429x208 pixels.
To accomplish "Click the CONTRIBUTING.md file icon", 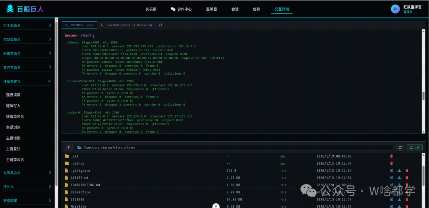I will pyautogui.click(x=66, y=185).
